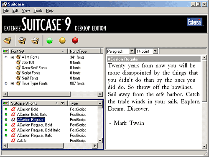Click the red deactivate ball button

[75, 41]
